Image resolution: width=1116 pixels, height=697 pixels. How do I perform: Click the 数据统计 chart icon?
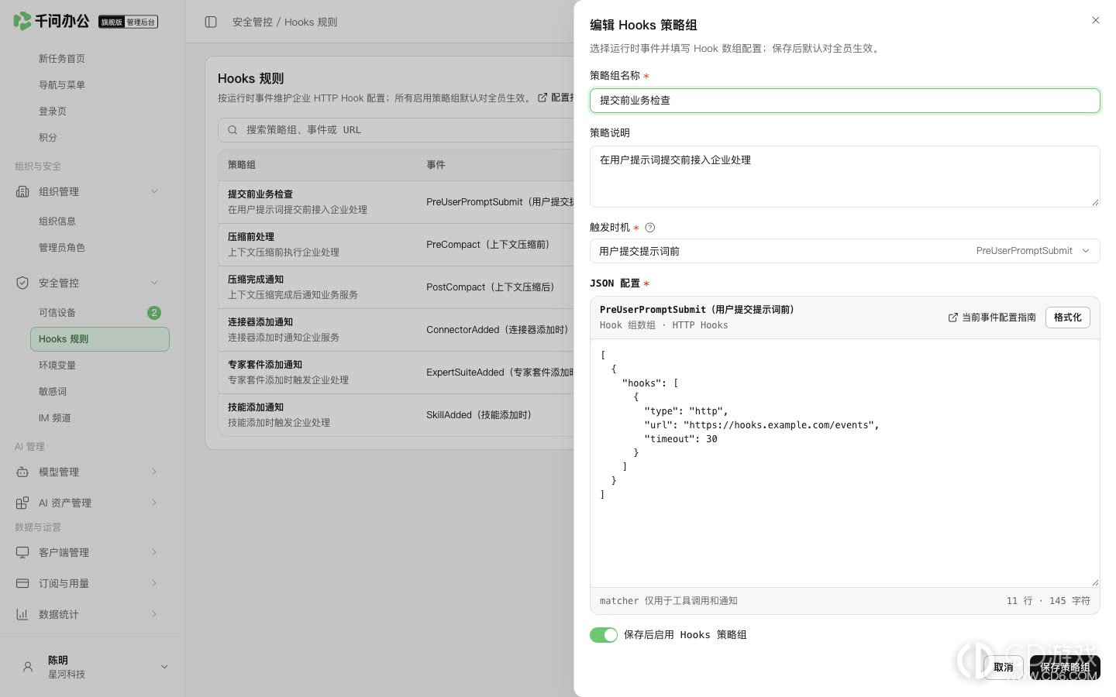point(22,614)
